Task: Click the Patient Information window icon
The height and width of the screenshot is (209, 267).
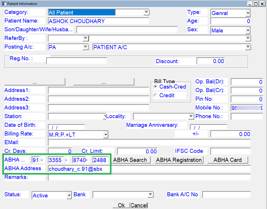Action: click(3, 4)
